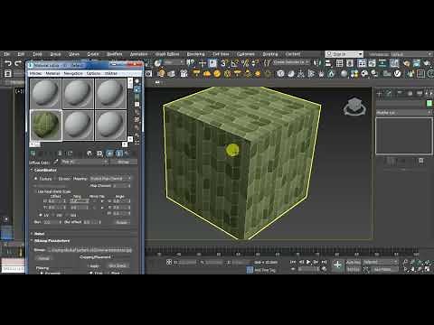Open the Animation menu

click(138, 54)
